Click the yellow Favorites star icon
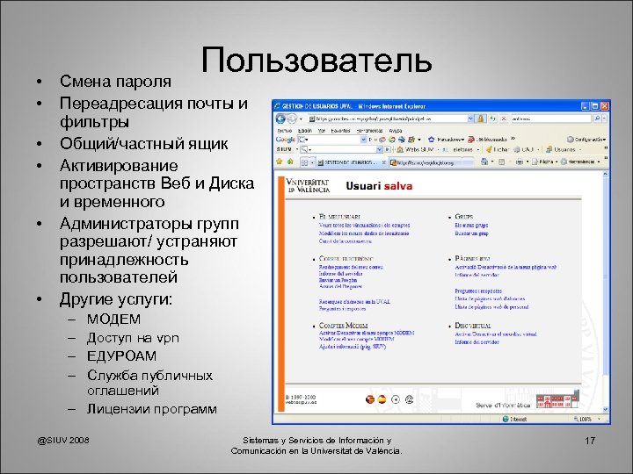This screenshot has width=633, height=474. [x=279, y=162]
